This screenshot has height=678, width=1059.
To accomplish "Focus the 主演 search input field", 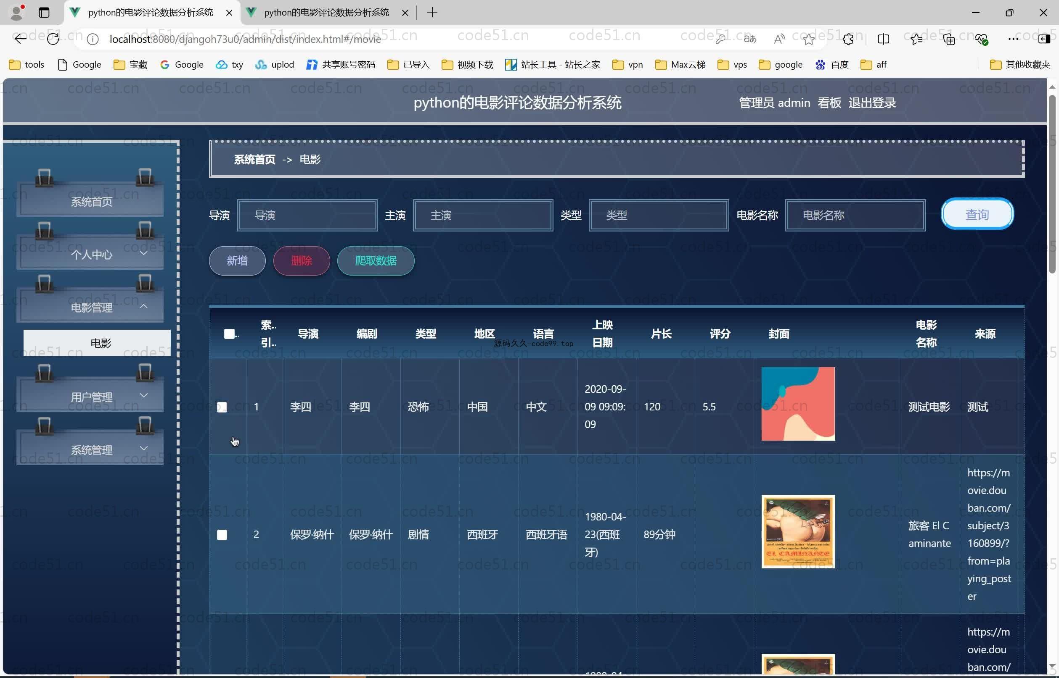I will pyautogui.click(x=483, y=215).
